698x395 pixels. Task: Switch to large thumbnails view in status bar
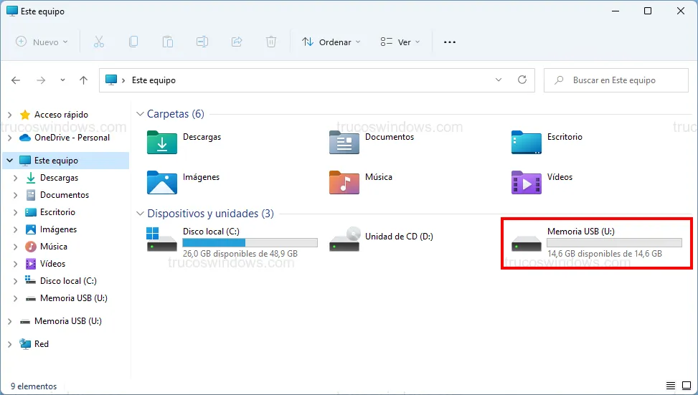[x=685, y=386]
